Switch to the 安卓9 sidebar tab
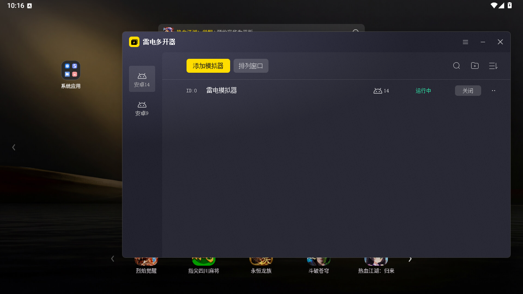This screenshot has height=294, width=523. coord(142,108)
